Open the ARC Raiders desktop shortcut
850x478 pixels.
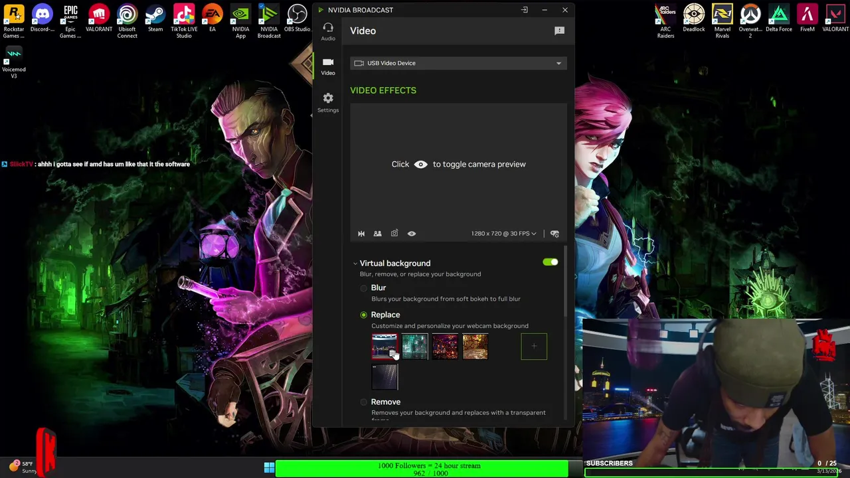[665, 21]
